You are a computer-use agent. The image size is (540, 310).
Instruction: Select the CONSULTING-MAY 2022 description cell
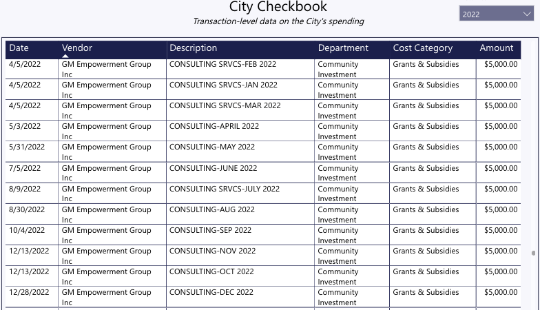click(240, 152)
